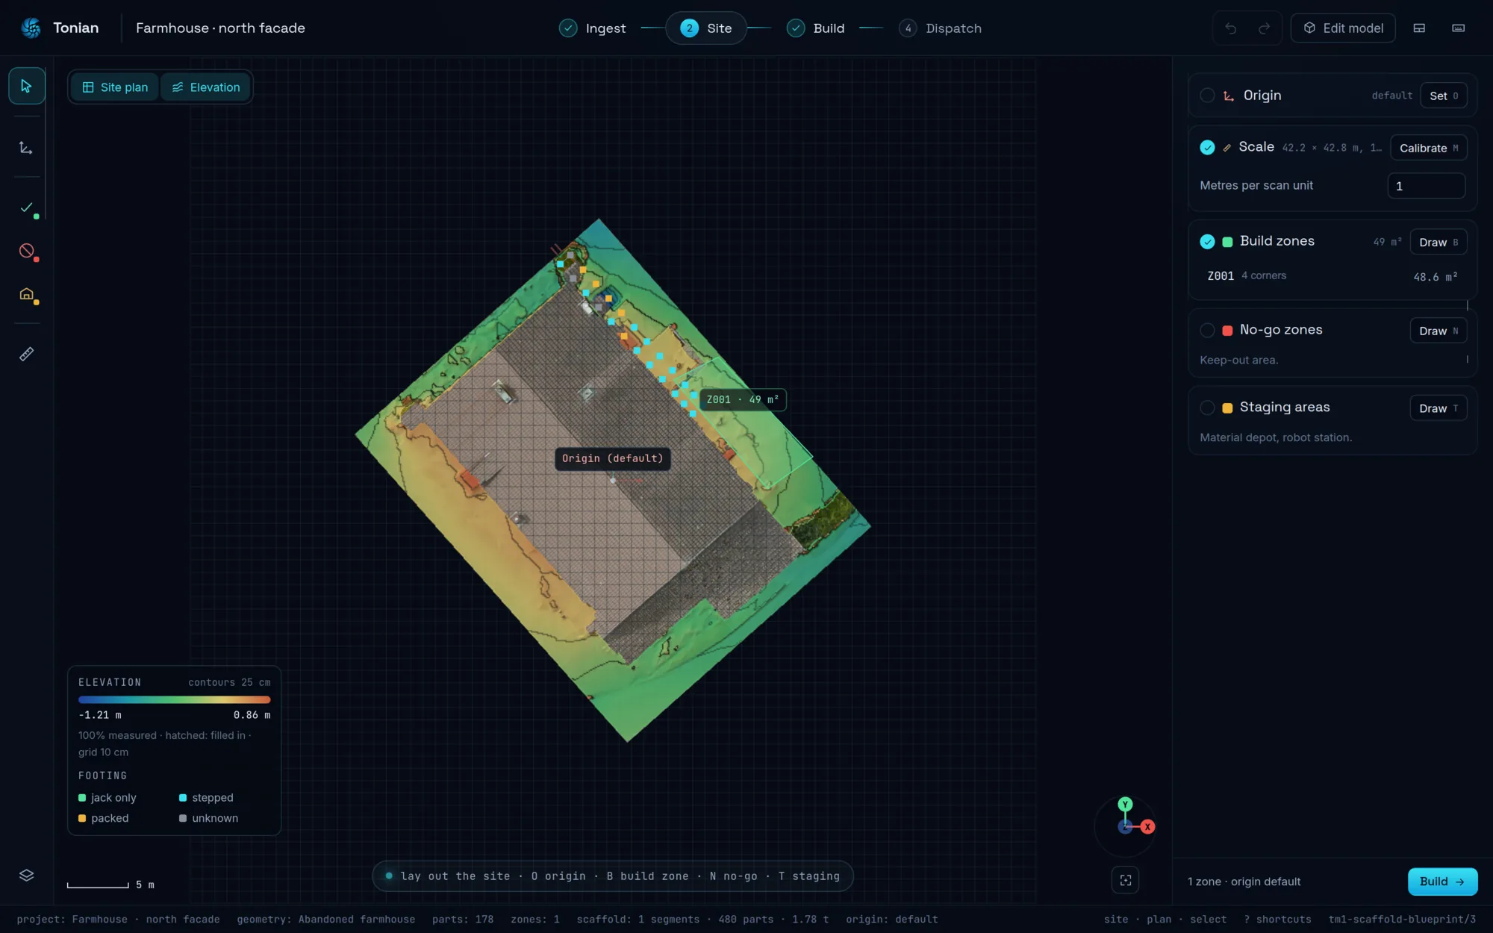Screen dimensions: 1493x933
Task: Click Calibrate scale button
Action: pos(1429,148)
